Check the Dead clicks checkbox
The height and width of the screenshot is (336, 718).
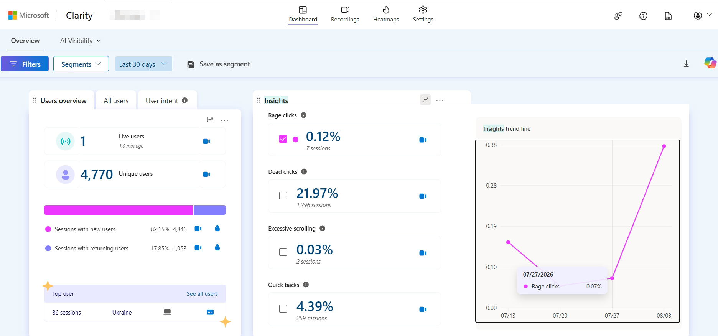click(x=283, y=196)
